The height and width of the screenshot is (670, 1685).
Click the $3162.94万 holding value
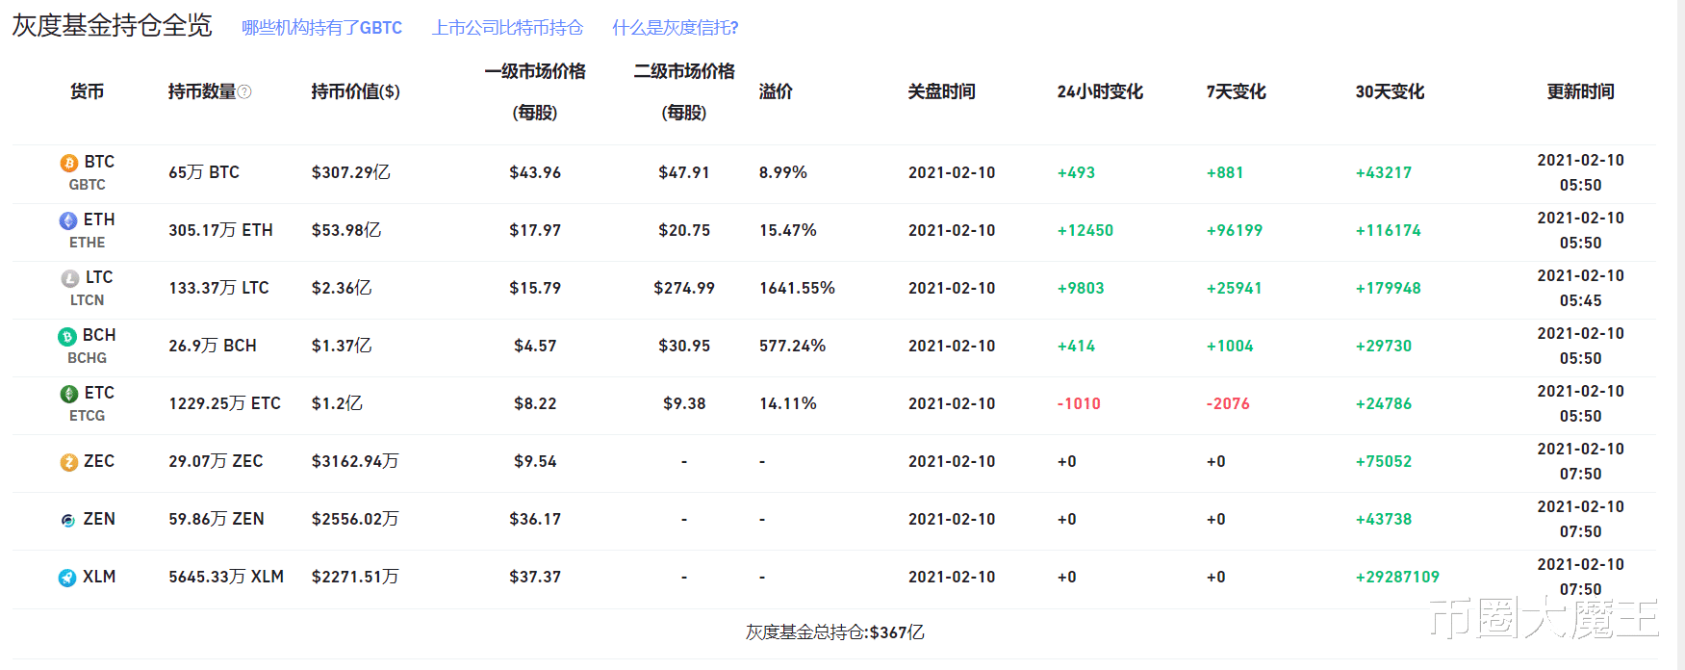(x=355, y=461)
